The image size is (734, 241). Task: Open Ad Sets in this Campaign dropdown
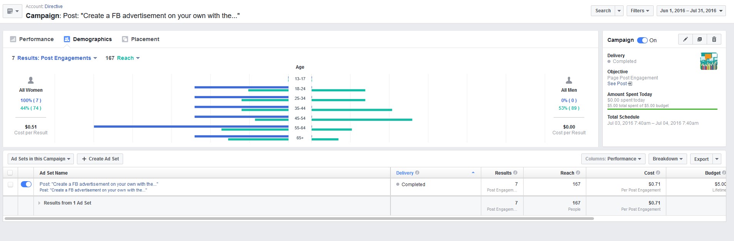tap(41, 159)
